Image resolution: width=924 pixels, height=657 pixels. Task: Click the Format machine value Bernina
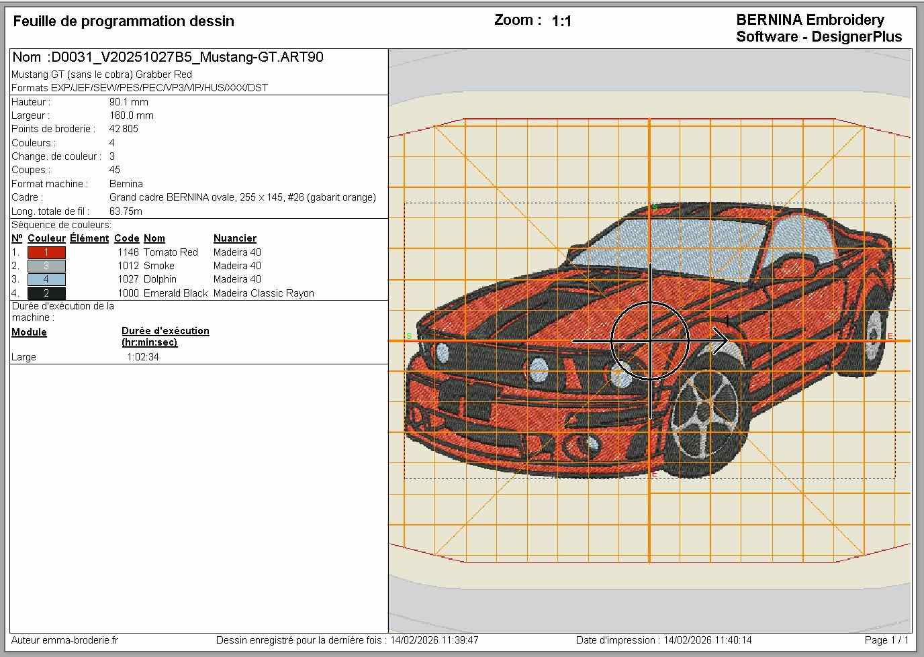click(126, 184)
